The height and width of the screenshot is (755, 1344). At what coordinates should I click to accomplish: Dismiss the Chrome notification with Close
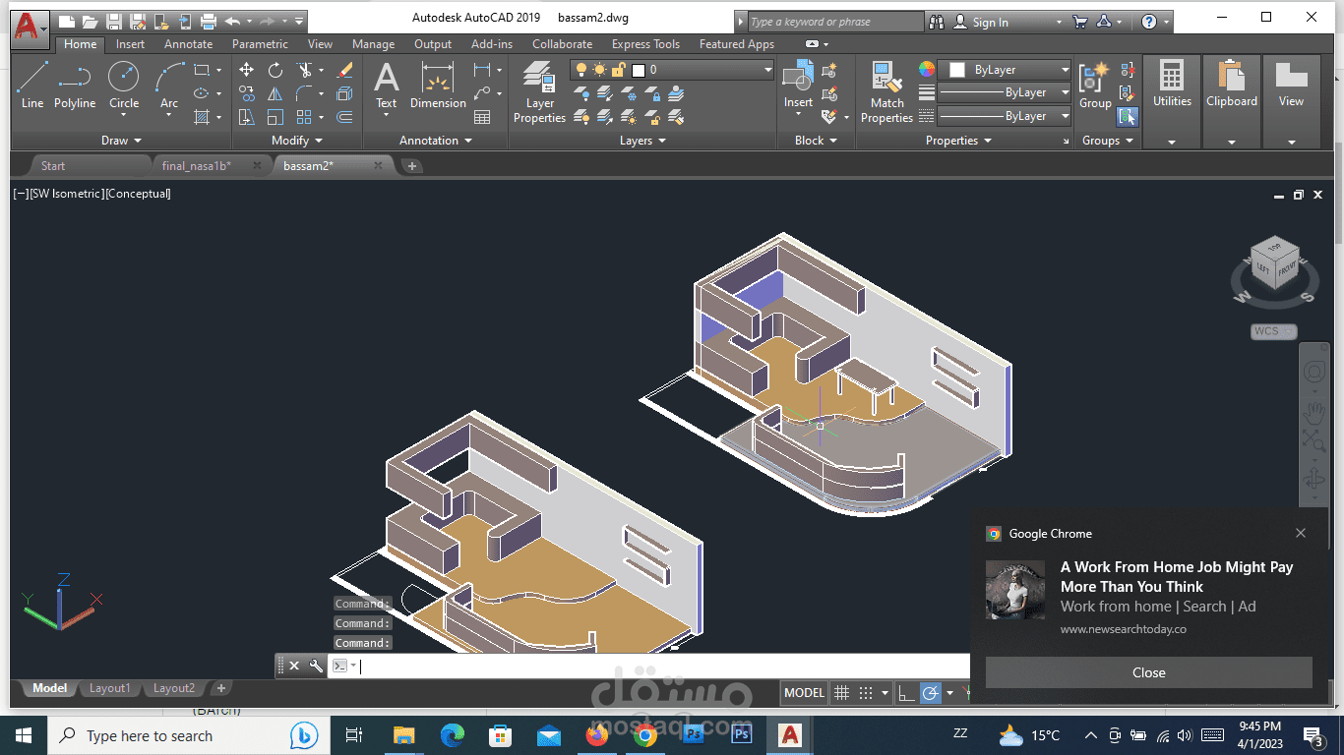(1148, 672)
